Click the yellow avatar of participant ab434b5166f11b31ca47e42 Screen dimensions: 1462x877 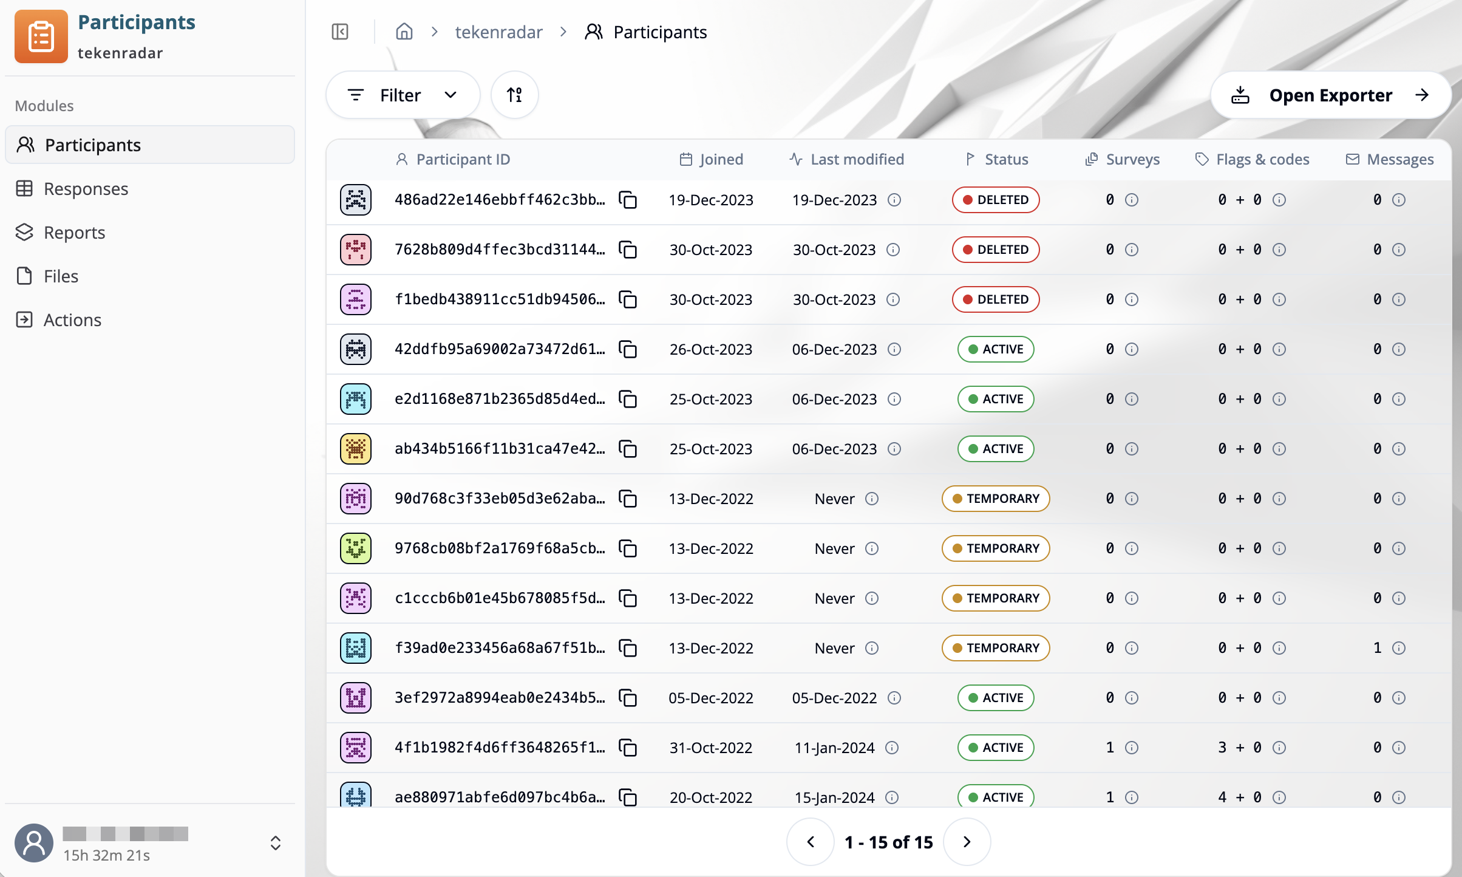pos(356,449)
